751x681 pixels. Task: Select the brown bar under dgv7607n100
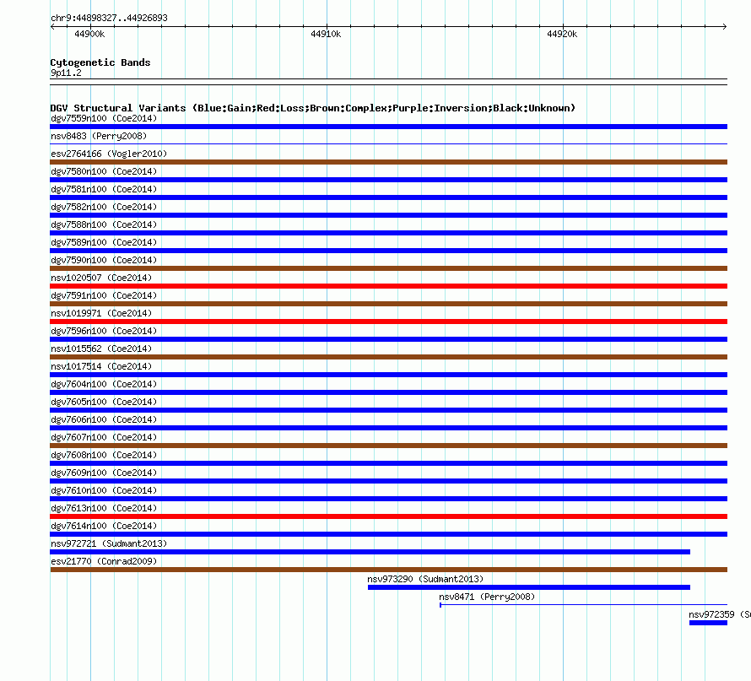click(x=388, y=446)
